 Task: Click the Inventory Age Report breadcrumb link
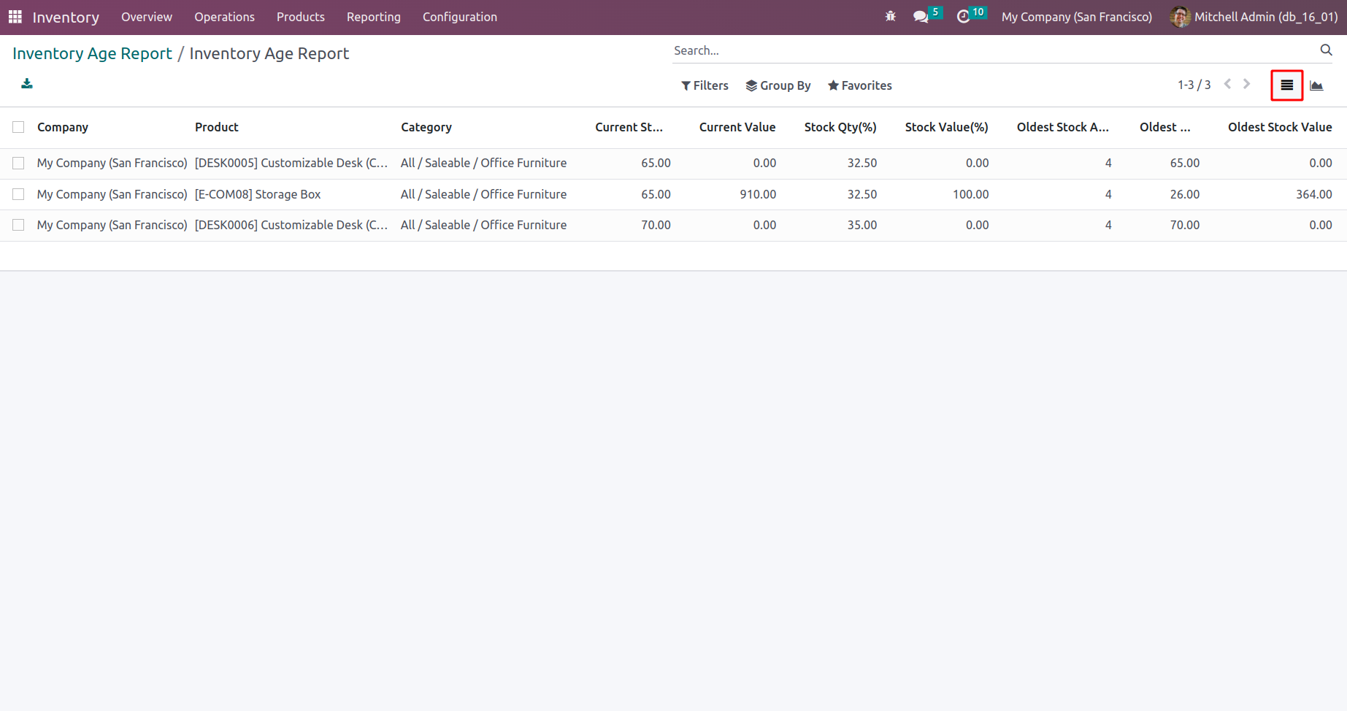click(92, 53)
